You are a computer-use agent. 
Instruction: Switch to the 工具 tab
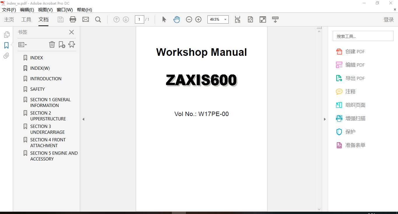point(26,19)
